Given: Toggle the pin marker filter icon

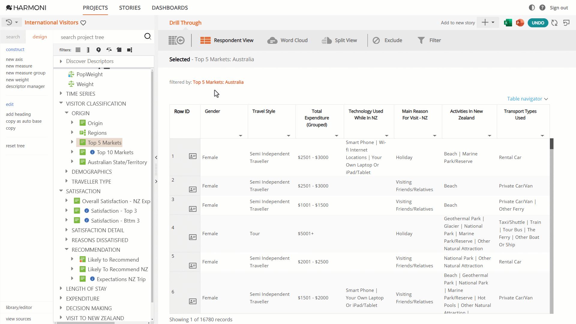Looking at the screenshot, I should (x=98, y=50).
